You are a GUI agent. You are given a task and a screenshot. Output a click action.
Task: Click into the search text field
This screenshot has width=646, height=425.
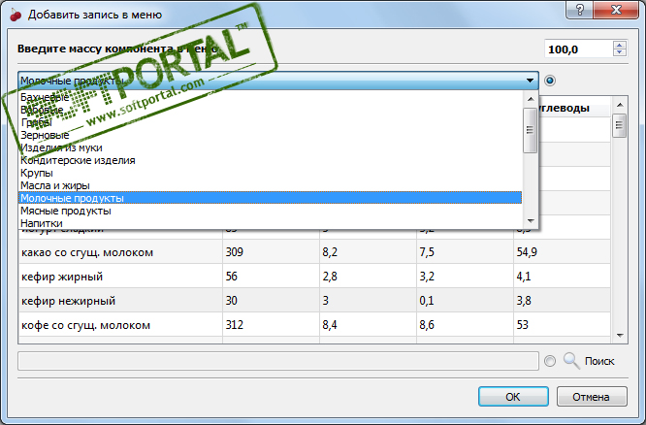[x=277, y=361]
